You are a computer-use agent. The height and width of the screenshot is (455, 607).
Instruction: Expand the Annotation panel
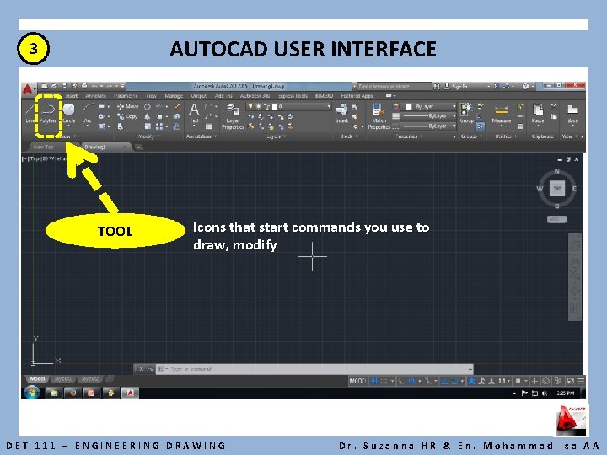[201, 136]
